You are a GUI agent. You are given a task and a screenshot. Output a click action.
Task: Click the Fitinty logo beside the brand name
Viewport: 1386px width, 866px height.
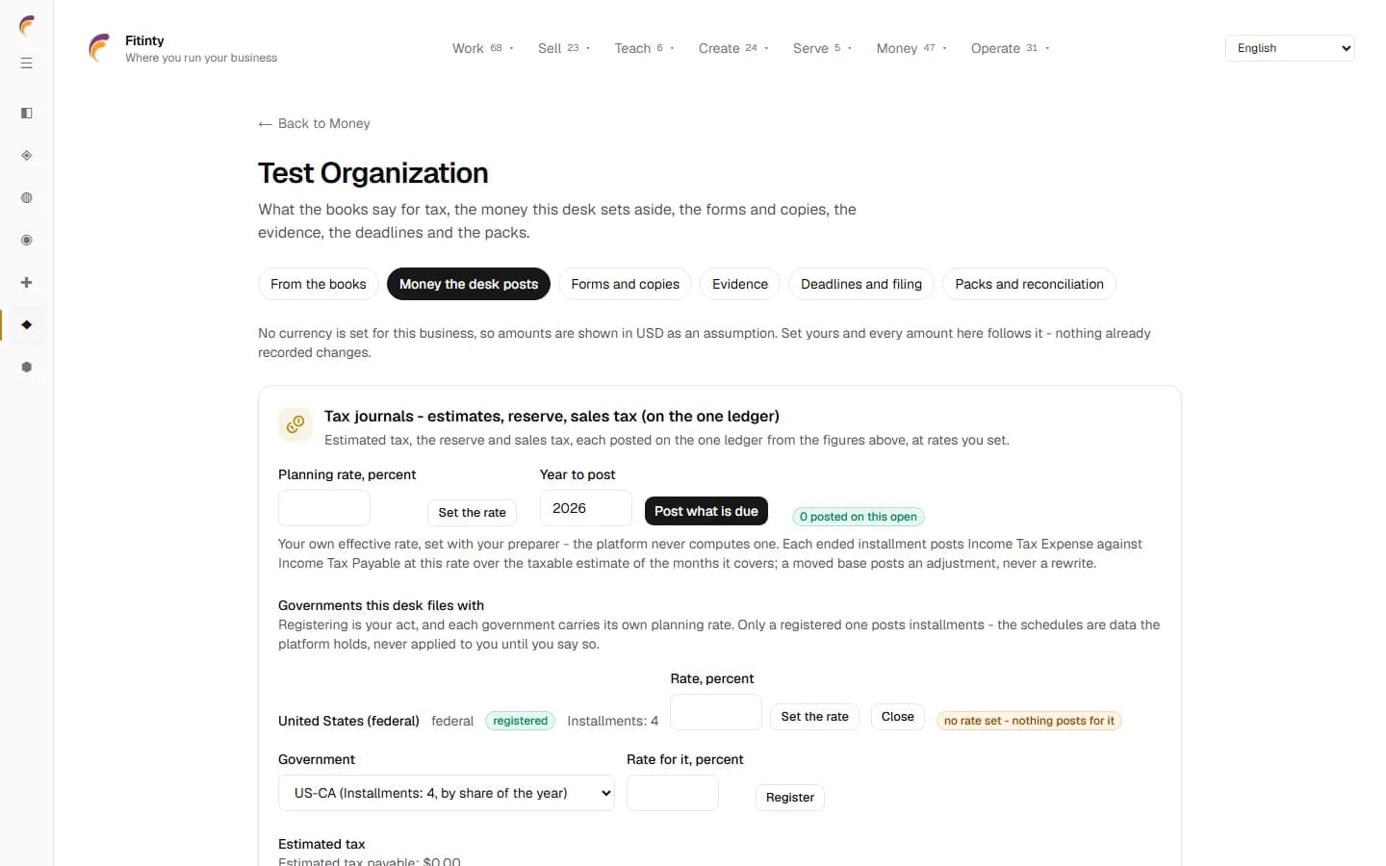pos(99,48)
